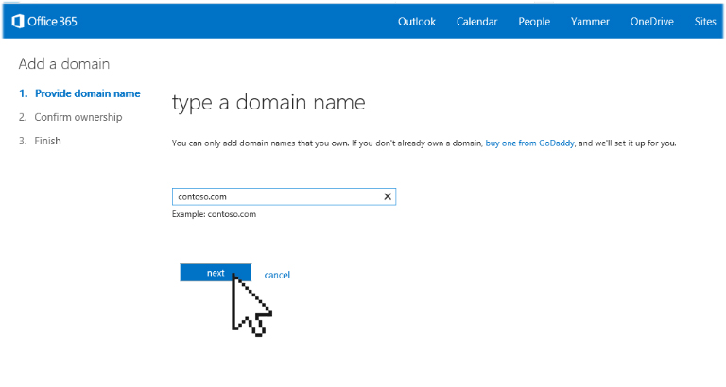This screenshot has height=387, width=726.
Task: Cancel adding the domain
Action: 277,275
